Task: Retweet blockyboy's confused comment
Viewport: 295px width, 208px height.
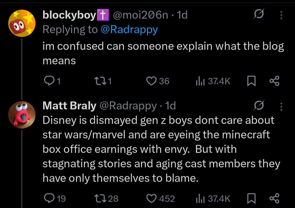Action: 98,81
